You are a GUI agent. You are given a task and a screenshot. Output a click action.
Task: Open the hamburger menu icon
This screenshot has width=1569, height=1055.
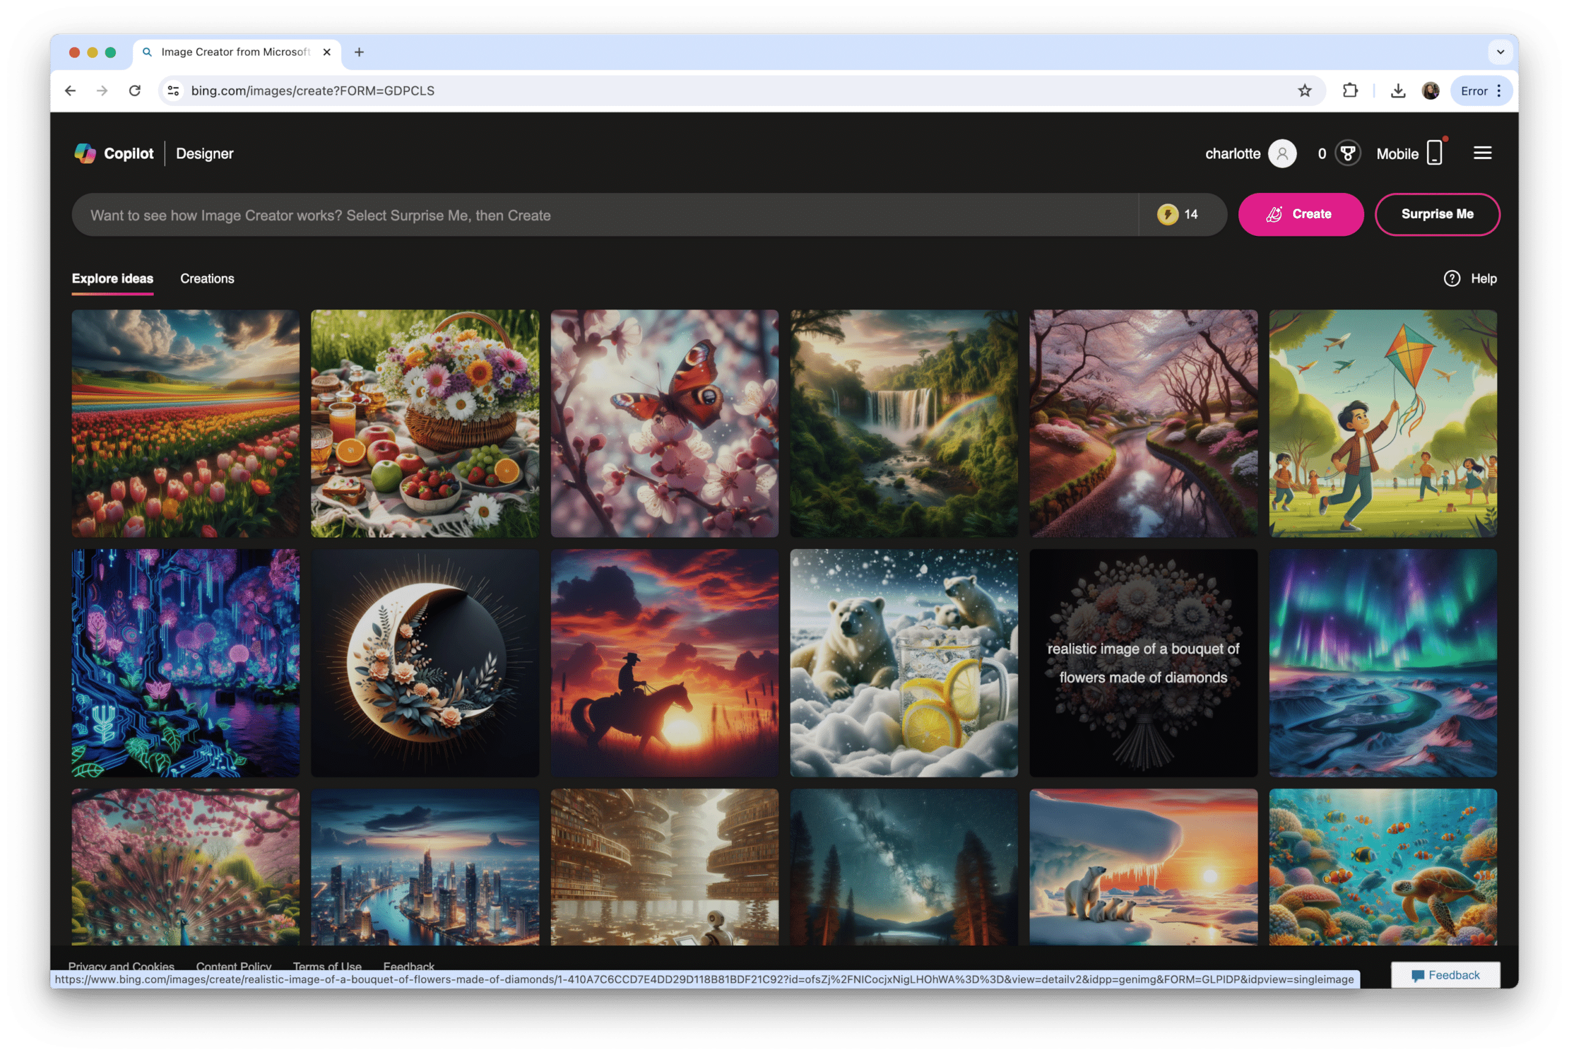(1482, 153)
